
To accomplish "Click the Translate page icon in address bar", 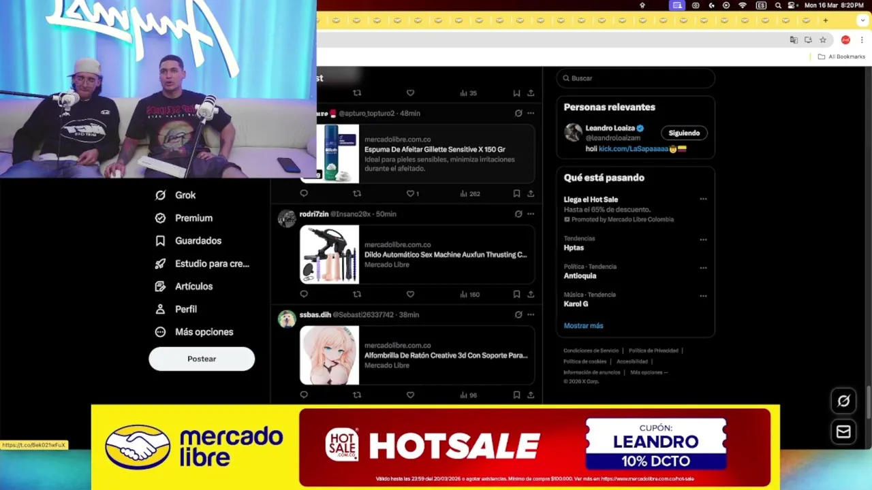I will (794, 39).
